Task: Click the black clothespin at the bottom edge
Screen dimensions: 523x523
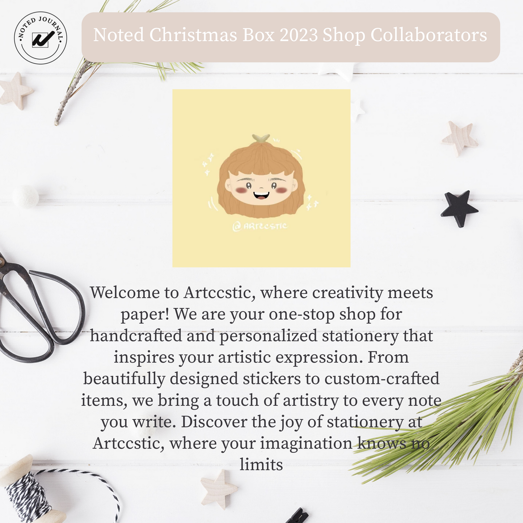Action: point(297,515)
